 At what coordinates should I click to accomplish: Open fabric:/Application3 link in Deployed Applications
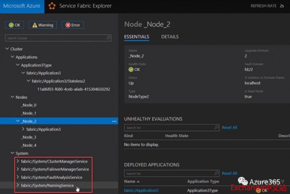(x=141, y=190)
